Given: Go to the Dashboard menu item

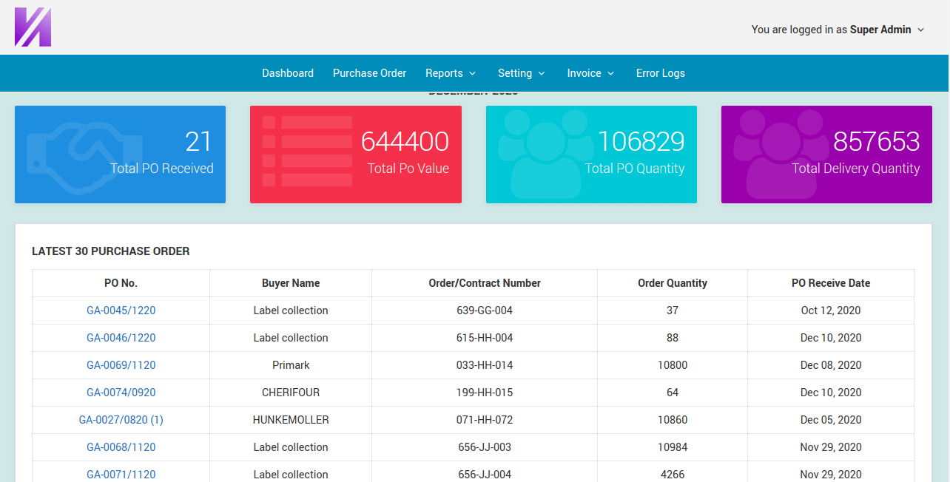Looking at the screenshot, I should pos(288,73).
